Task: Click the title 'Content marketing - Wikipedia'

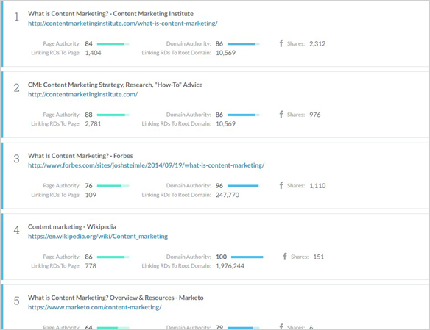Action: [72, 227]
